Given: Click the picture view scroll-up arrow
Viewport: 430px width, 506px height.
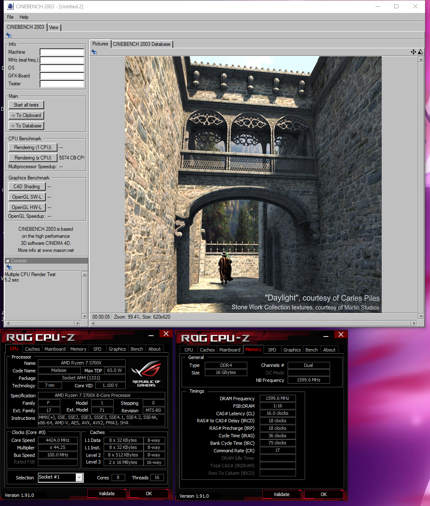Looking at the screenshot, I should tap(421, 60).
